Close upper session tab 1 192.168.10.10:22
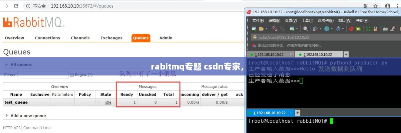 point(291,55)
